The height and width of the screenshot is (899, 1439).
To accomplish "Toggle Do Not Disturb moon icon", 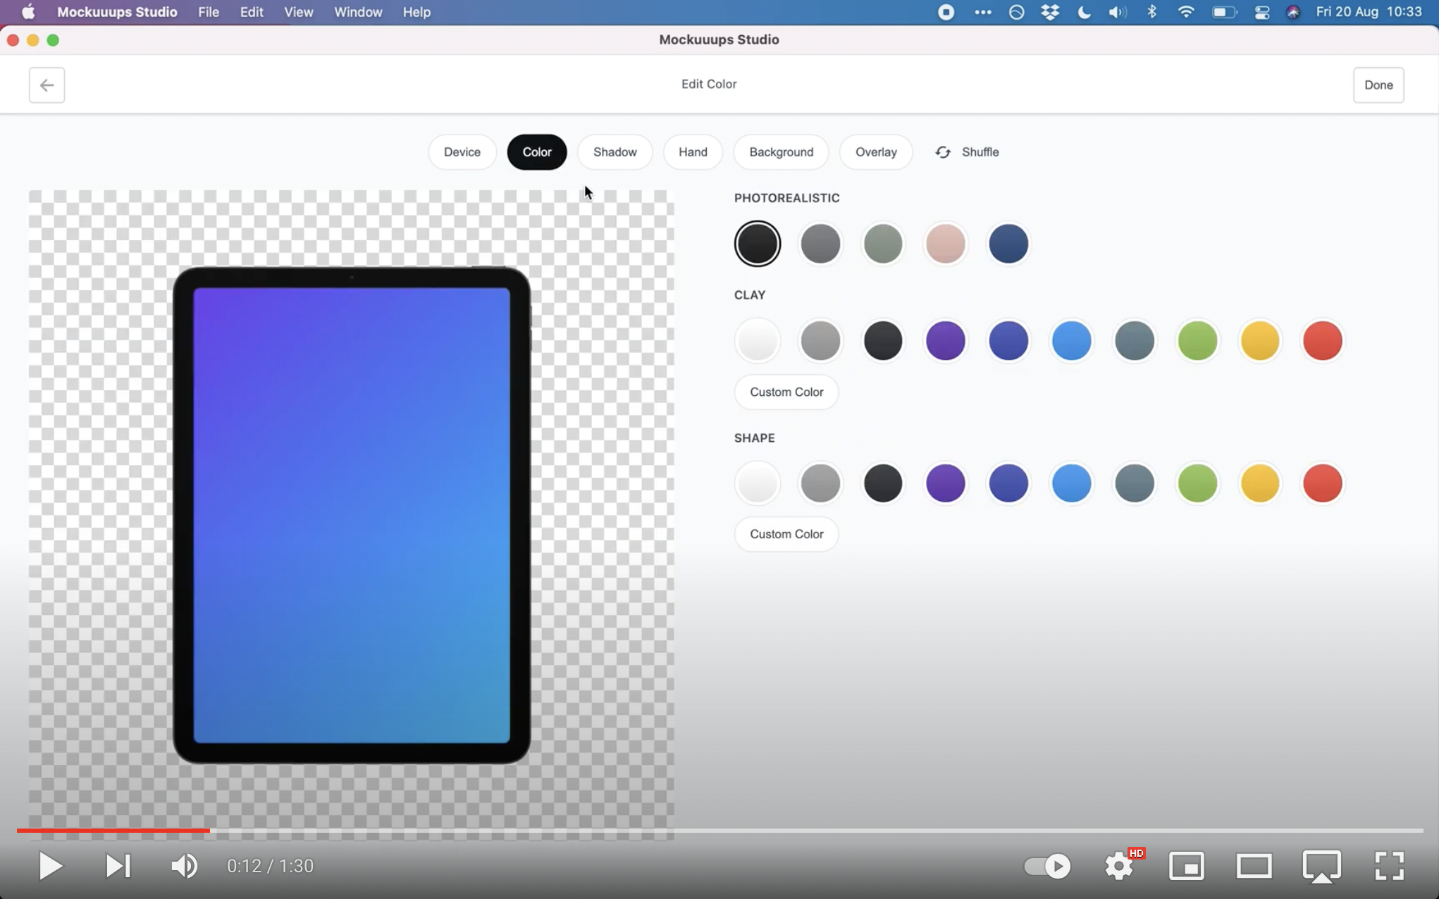I will [x=1083, y=12].
